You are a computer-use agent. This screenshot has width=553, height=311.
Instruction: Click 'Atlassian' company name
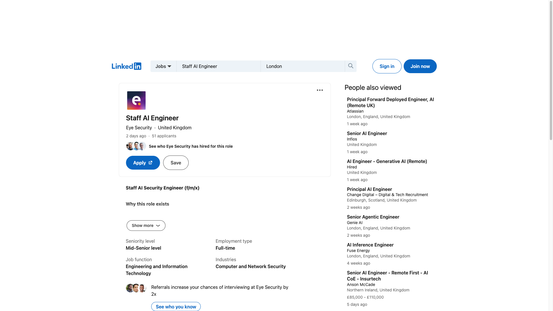355,111
